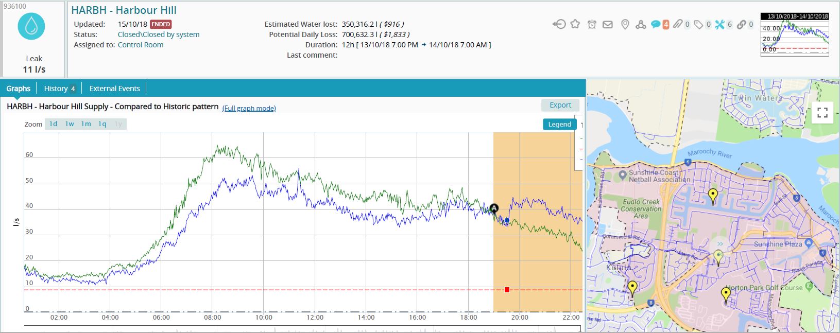Set graph zoom to 1d
Viewport: 840px width, 333px height.
point(53,124)
